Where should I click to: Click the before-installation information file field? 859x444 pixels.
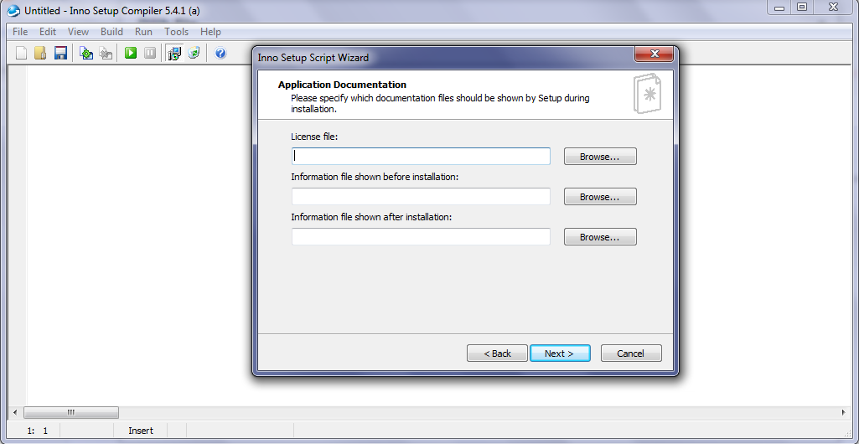421,197
